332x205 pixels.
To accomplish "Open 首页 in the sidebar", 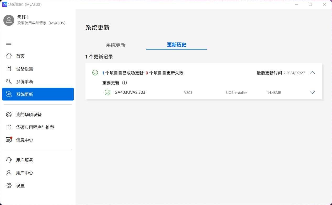I will tap(38, 56).
